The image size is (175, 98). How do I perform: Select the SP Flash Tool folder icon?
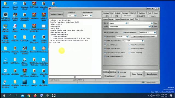(x=25, y=38)
